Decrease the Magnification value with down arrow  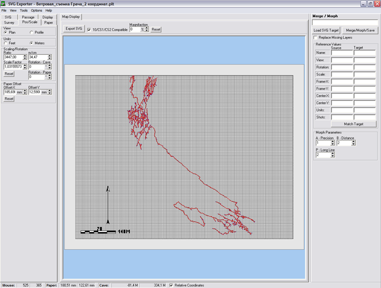[x=147, y=31]
